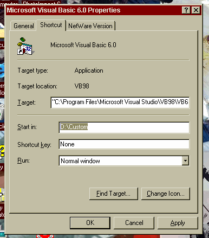Close the Properties dialog with X
Viewport: 209px width, 238px height.
196,10
